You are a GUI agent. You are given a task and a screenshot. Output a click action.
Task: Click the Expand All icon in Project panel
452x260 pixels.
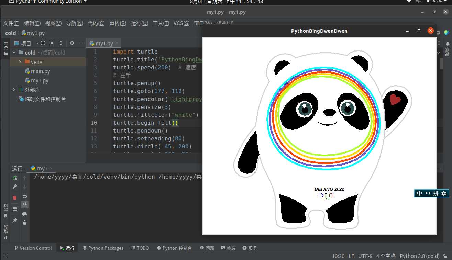[x=52, y=43]
